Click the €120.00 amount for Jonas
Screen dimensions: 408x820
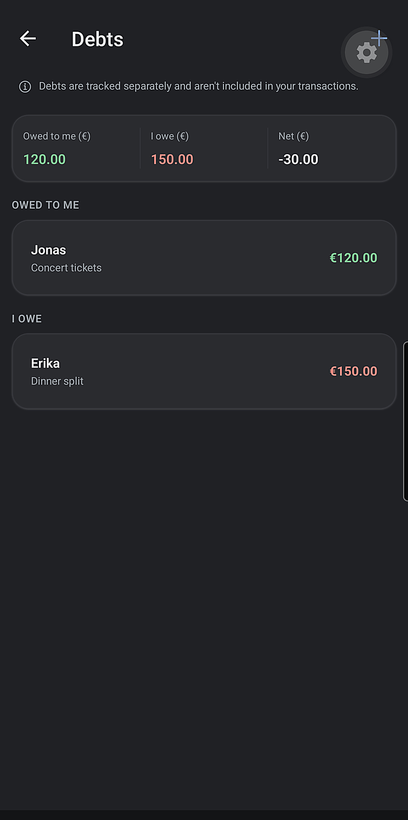point(354,258)
